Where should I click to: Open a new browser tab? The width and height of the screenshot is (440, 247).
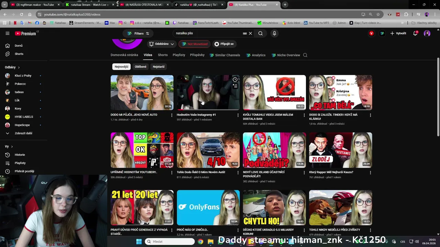[285, 5]
